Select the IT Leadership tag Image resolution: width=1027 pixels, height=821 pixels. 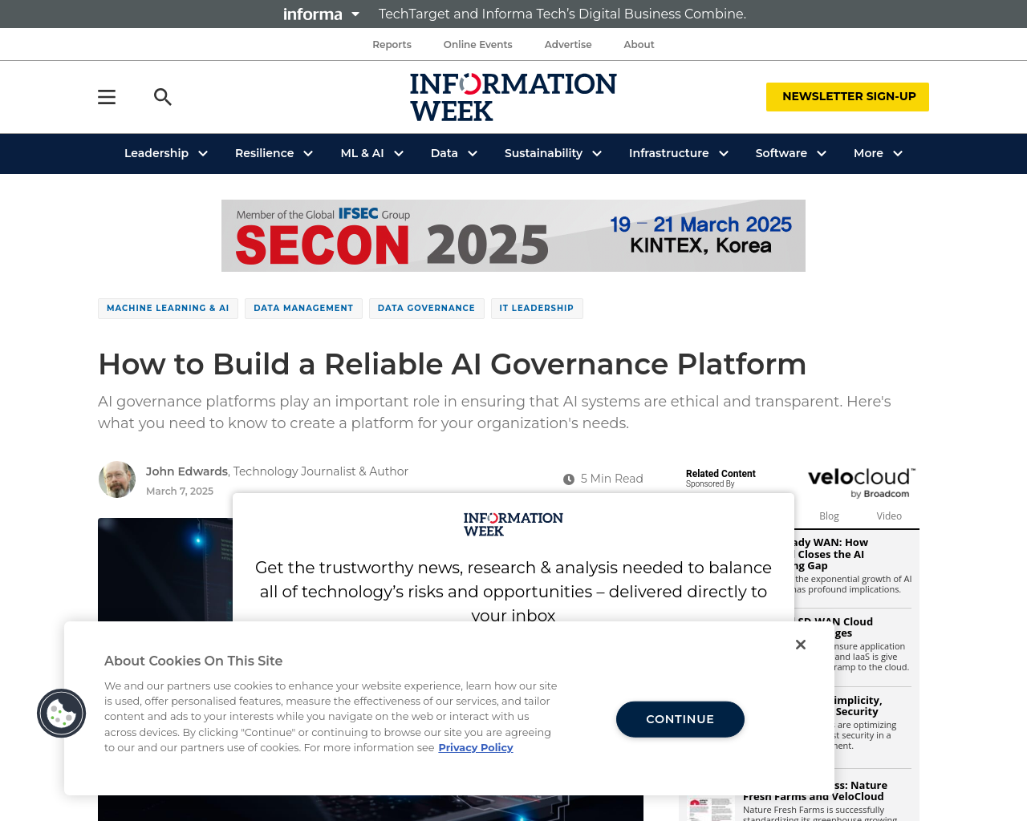[537, 309]
